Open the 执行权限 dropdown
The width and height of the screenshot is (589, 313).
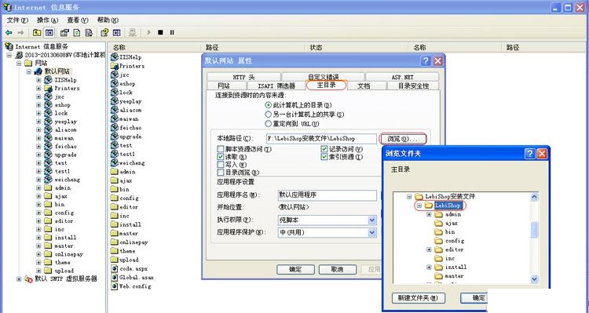[x=372, y=220]
